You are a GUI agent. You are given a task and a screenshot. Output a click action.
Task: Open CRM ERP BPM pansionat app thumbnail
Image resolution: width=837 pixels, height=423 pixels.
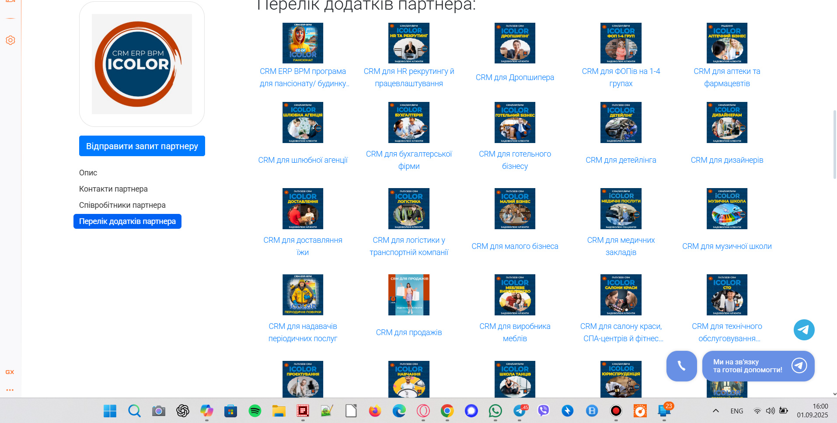click(x=303, y=43)
